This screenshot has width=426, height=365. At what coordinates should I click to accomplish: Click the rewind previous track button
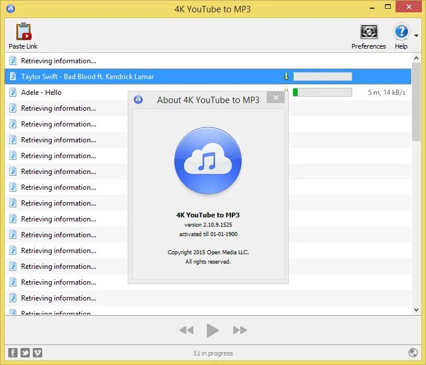click(x=186, y=330)
